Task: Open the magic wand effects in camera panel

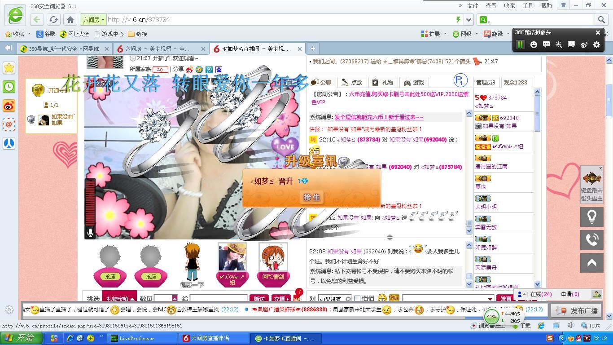Action: pyautogui.click(x=559, y=44)
